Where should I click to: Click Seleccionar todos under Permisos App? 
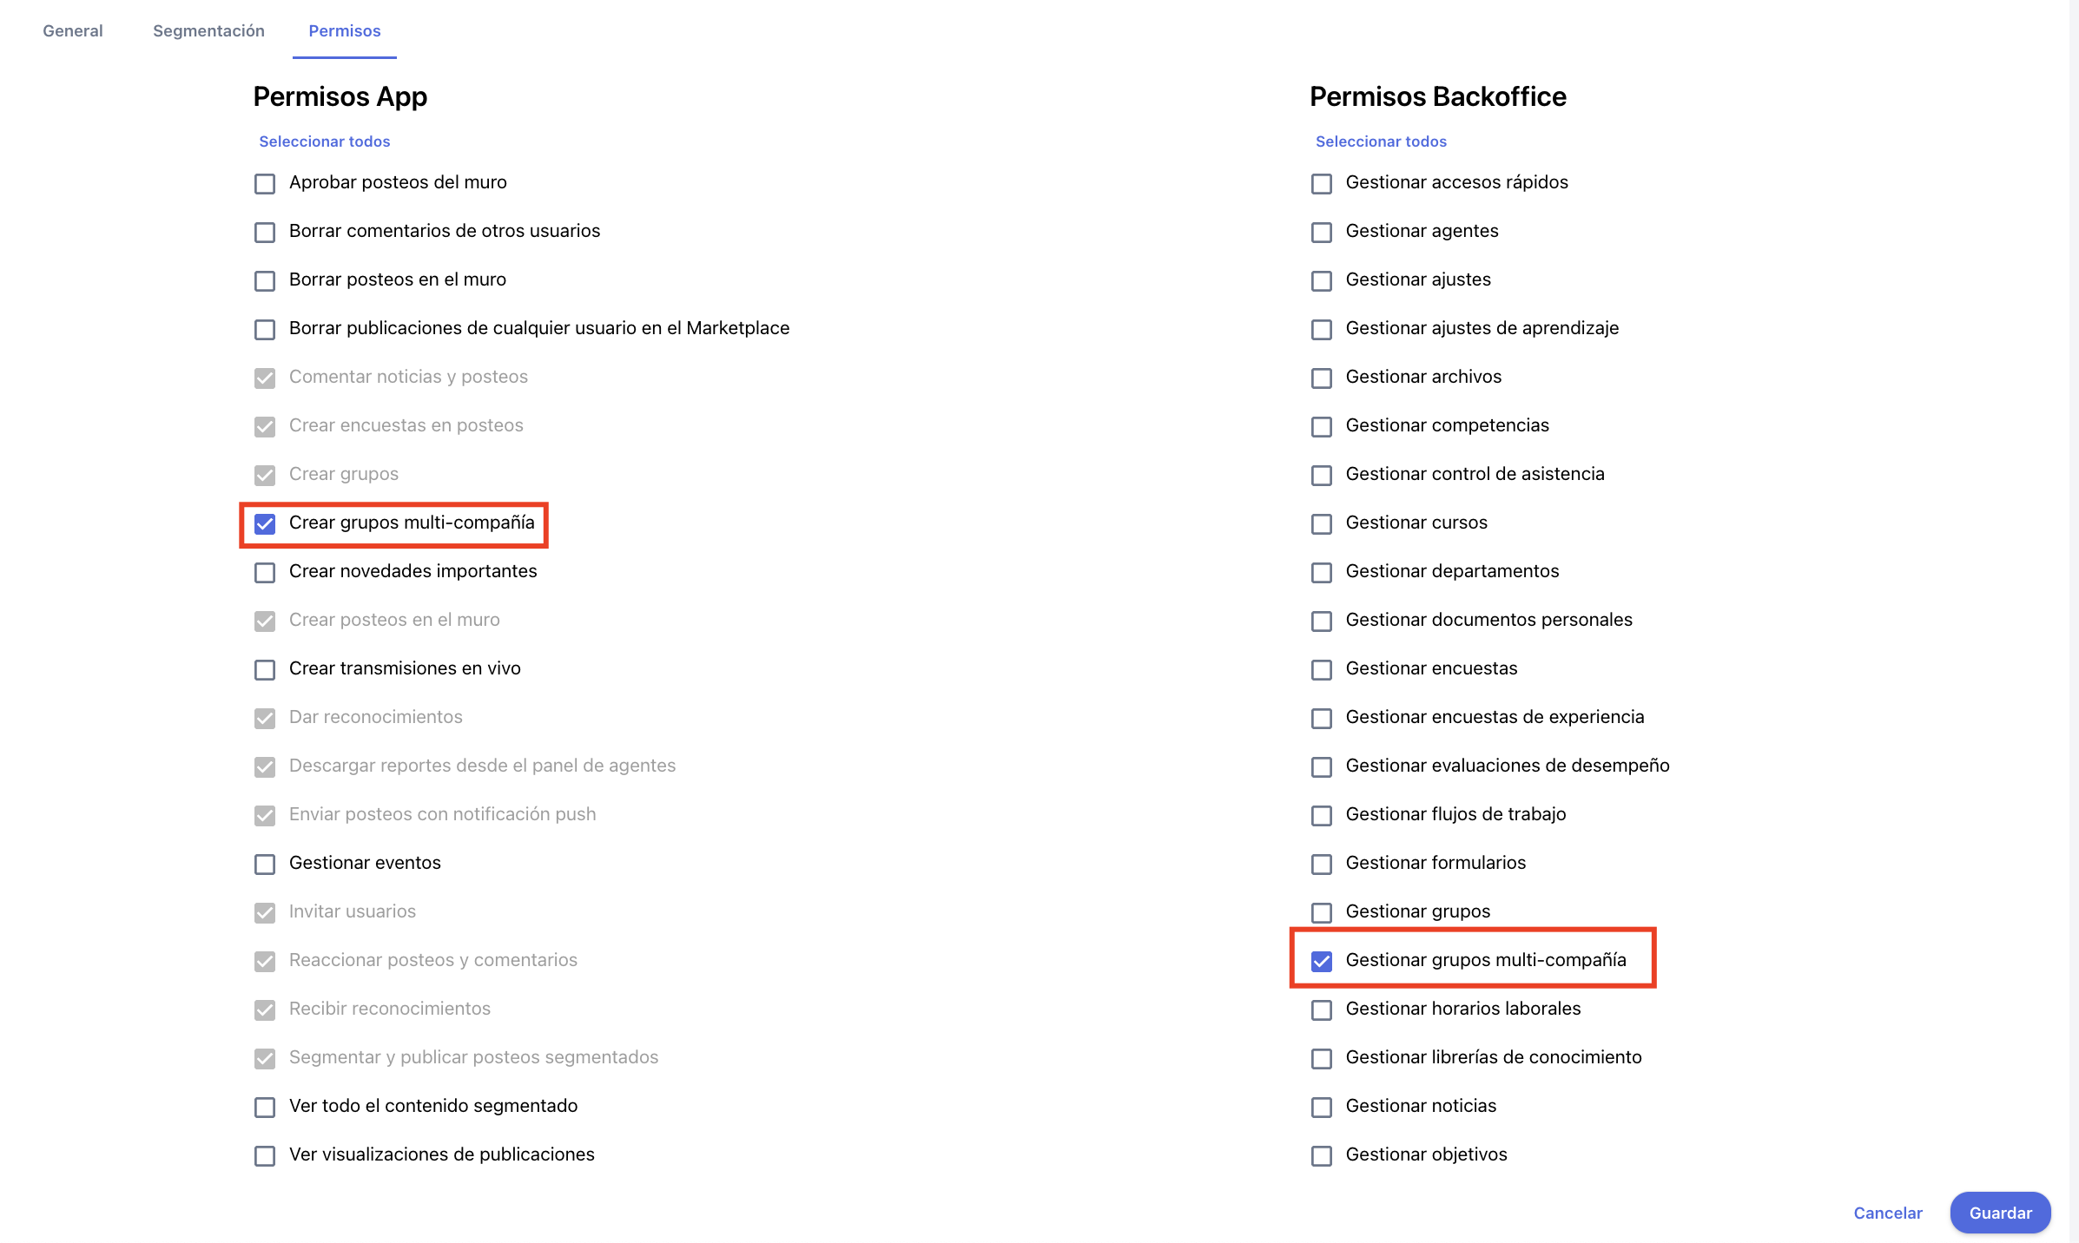pos(324,141)
